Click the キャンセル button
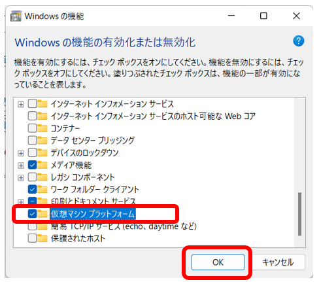The image size is (319, 282). click(278, 262)
